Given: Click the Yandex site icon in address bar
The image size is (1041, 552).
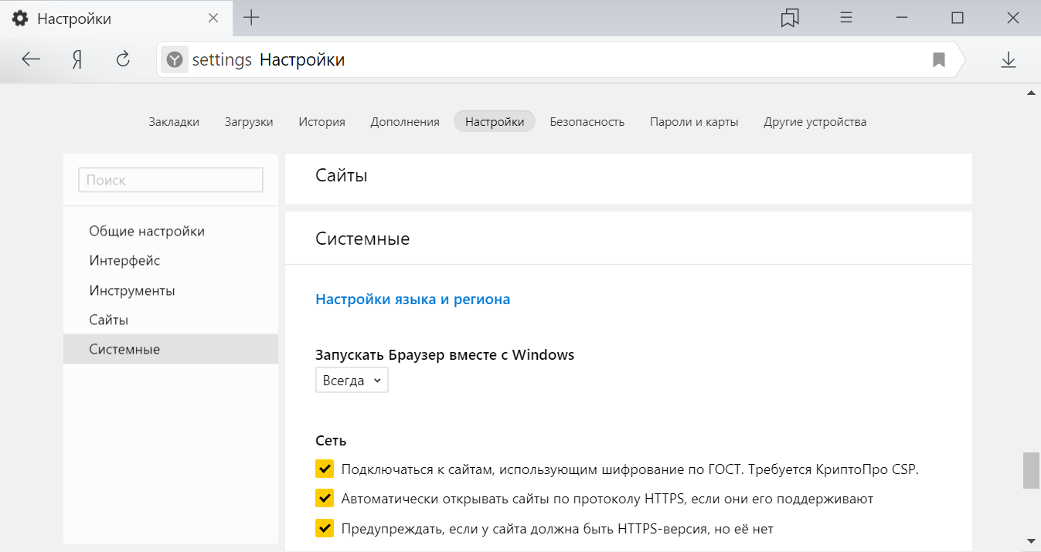Looking at the screenshot, I should point(175,59).
